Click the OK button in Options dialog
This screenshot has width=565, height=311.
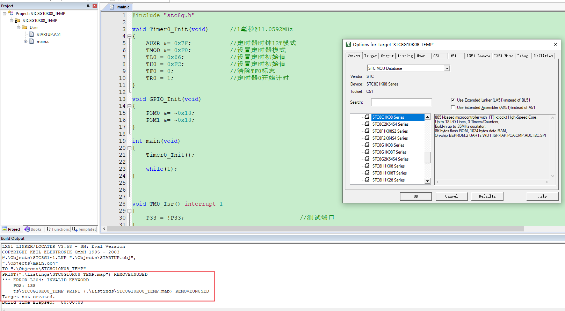[x=416, y=196]
